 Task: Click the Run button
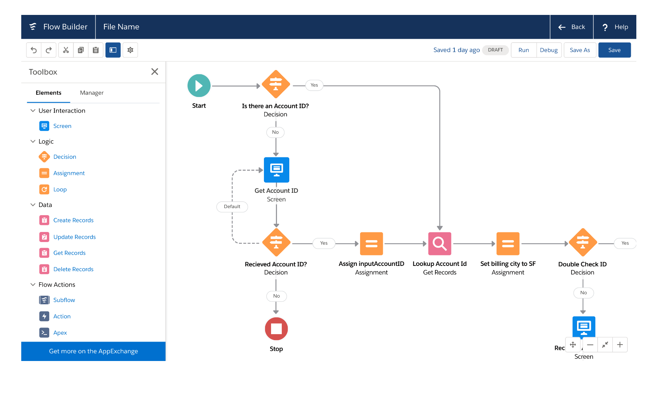(x=523, y=50)
